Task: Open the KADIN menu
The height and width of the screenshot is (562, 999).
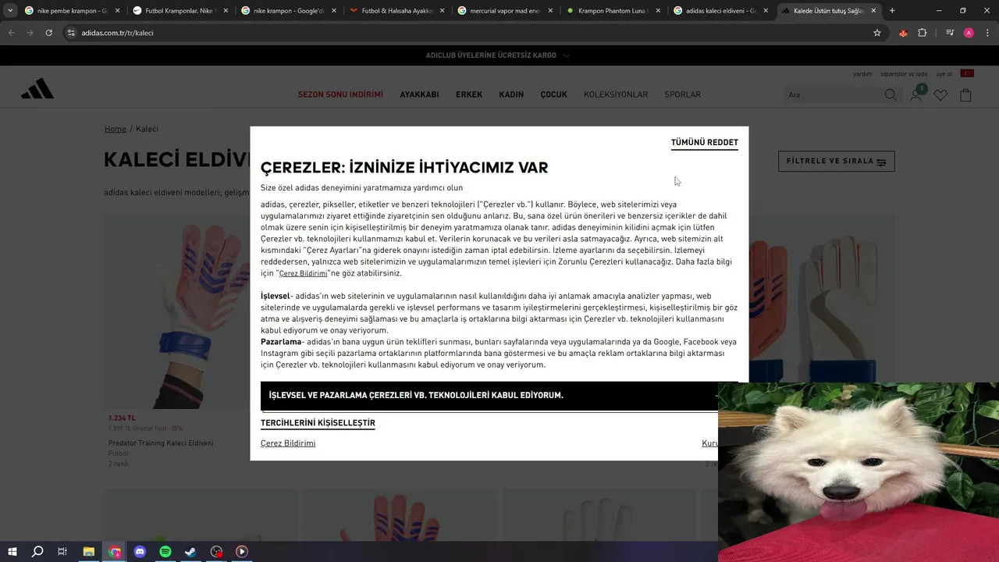Action: [511, 94]
